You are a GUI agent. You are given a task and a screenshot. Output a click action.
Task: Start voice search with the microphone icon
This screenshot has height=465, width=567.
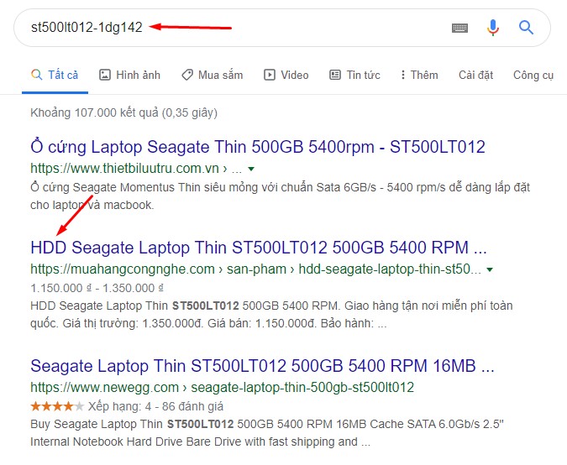pos(492,28)
